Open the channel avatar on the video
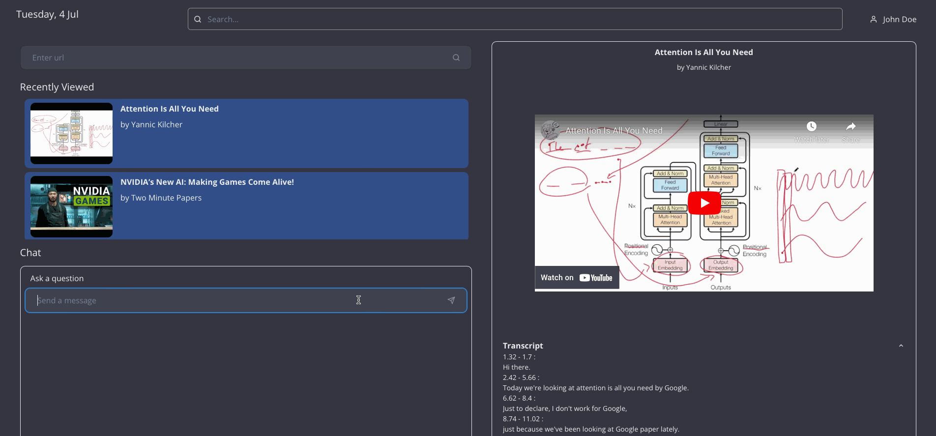 [550, 130]
